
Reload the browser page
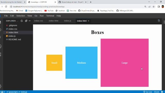click(x=6, y=6)
